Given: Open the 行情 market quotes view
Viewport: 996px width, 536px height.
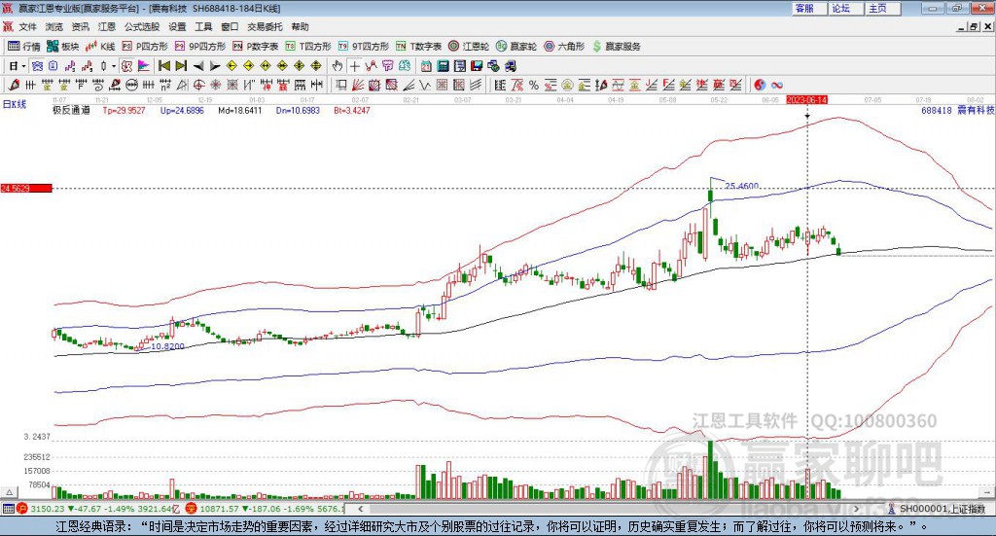Looking at the screenshot, I should [x=23, y=47].
